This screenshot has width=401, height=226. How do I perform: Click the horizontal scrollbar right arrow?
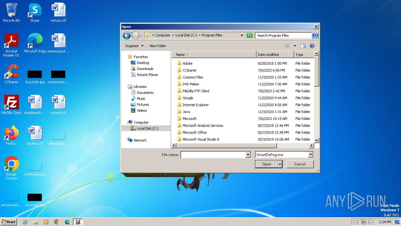(312, 146)
